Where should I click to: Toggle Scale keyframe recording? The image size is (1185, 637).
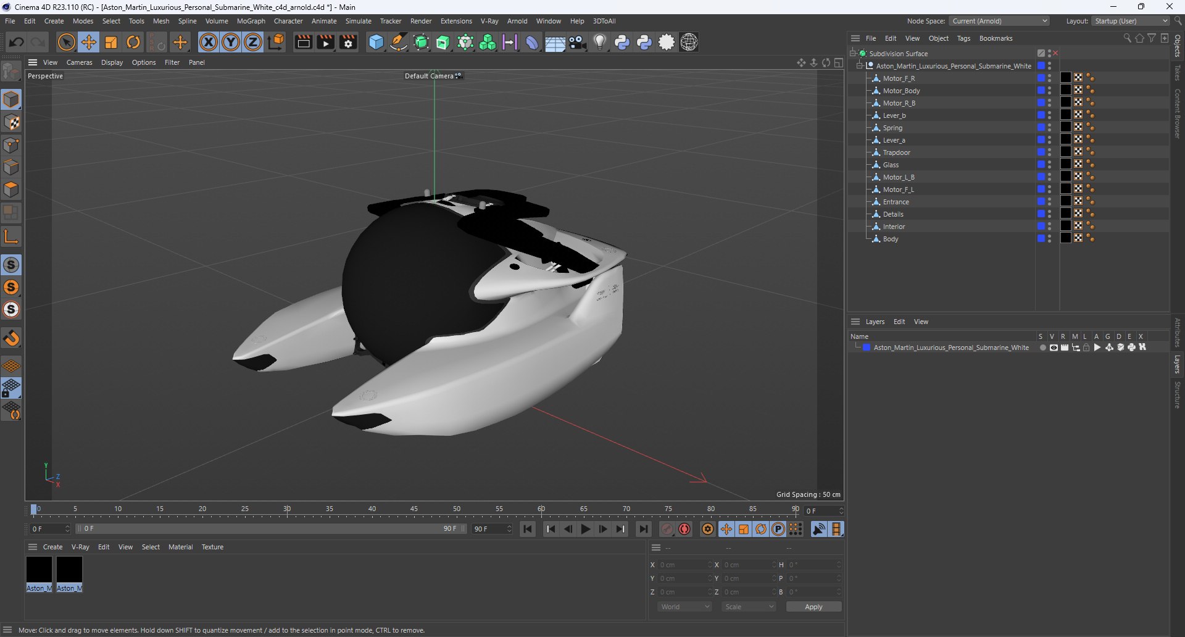(744, 529)
